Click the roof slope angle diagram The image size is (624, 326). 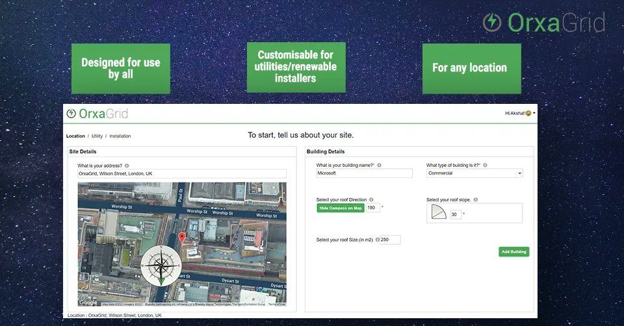click(x=439, y=212)
